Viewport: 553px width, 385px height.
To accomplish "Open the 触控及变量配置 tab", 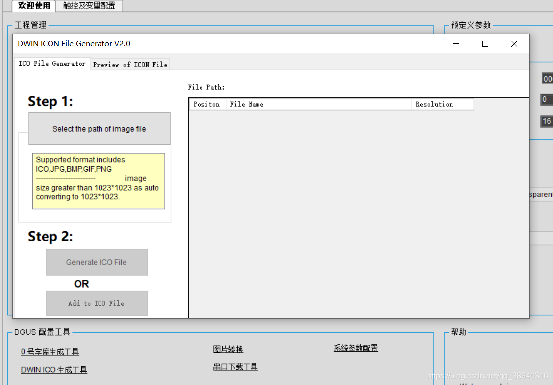I will 89,5.
